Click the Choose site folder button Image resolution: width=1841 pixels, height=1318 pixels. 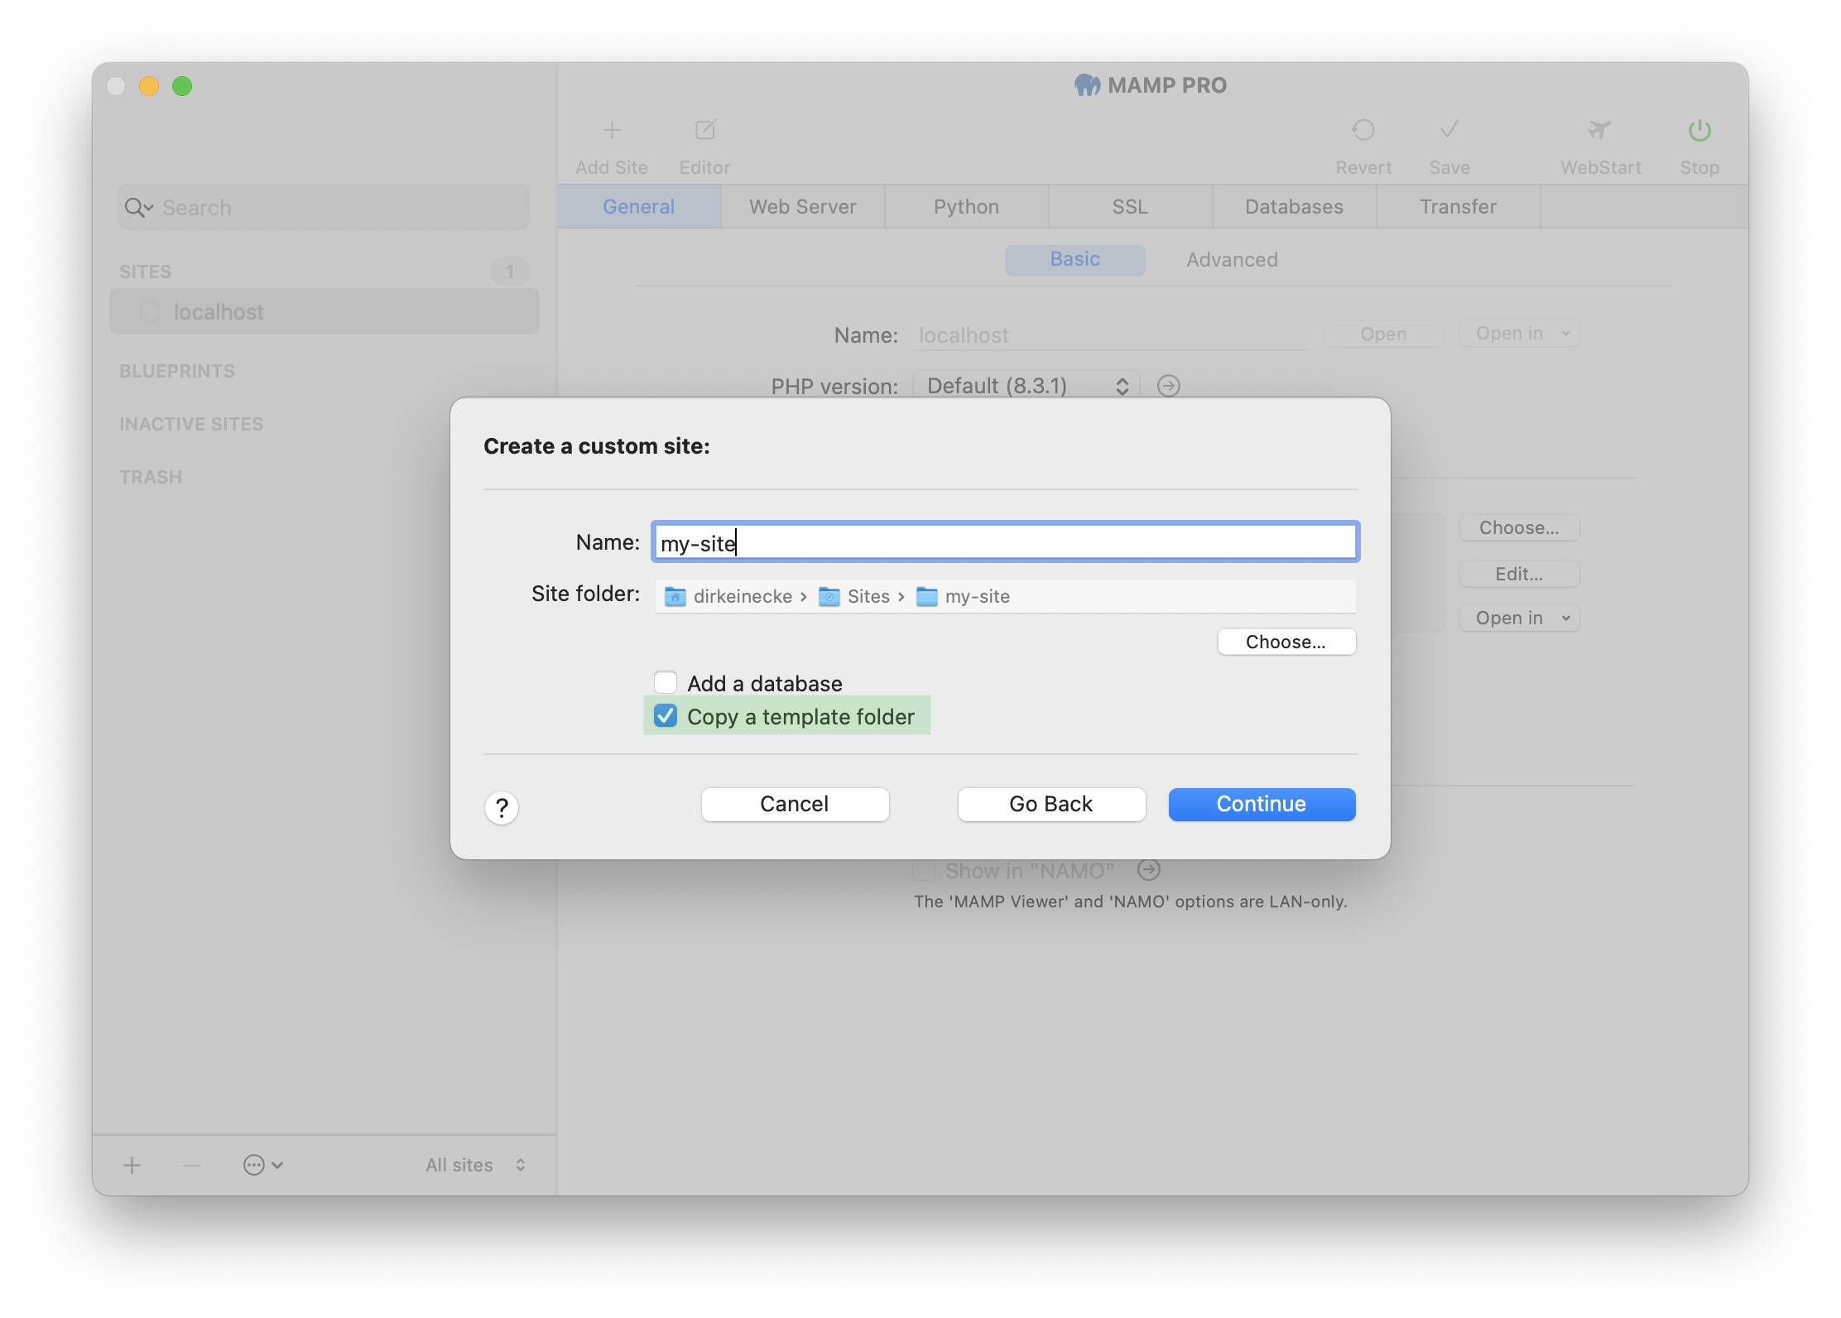point(1286,641)
